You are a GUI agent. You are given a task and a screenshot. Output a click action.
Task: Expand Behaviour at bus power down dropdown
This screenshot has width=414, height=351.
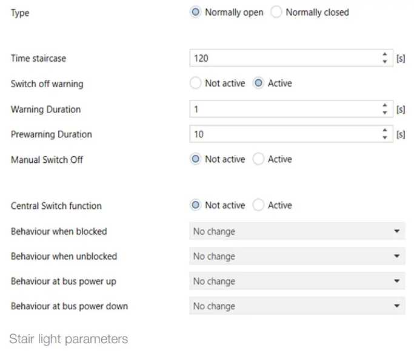coord(297,306)
